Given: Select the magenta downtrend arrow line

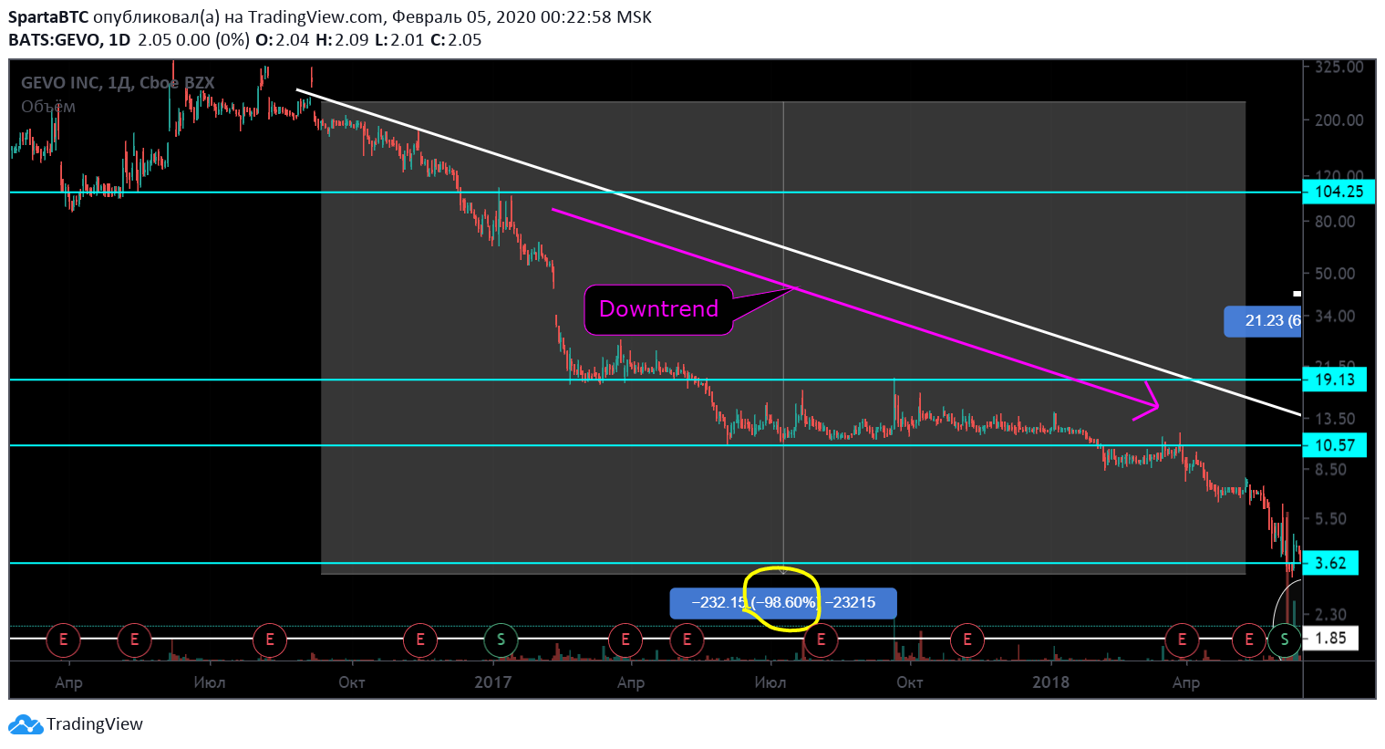Looking at the screenshot, I should pos(854,307).
